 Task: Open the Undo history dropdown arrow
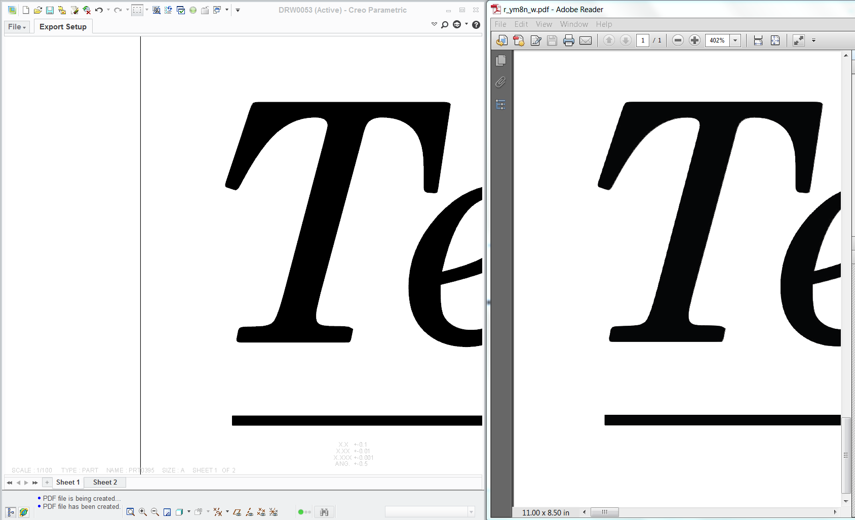(108, 10)
